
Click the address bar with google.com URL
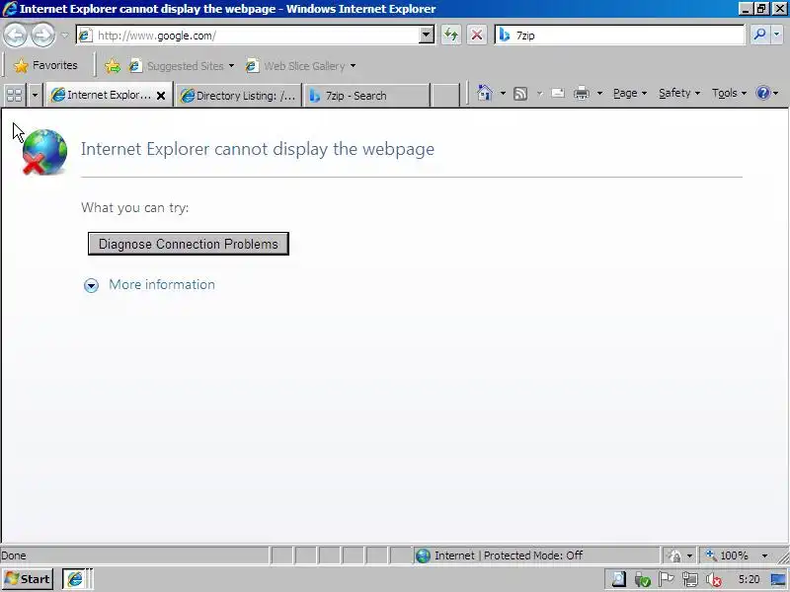click(x=255, y=36)
